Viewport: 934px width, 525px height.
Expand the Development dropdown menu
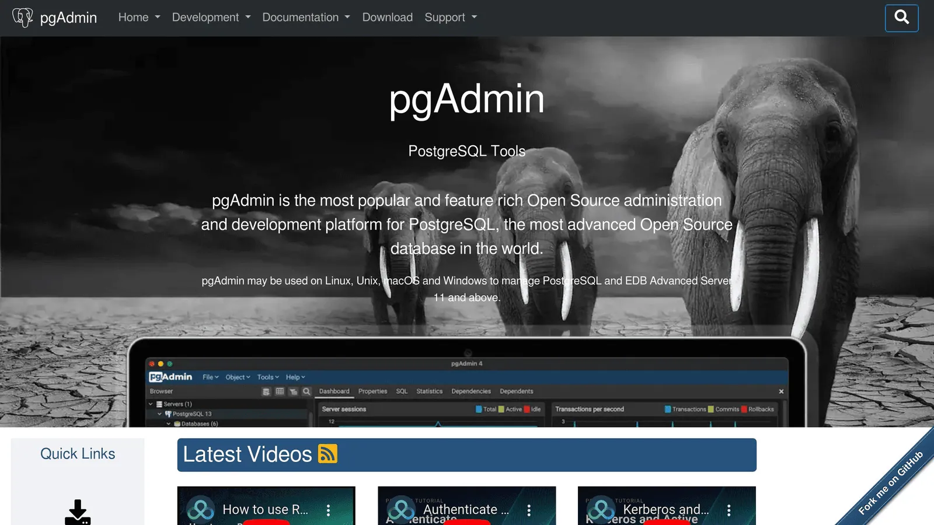pyautogui.click(x=211, y=17)
